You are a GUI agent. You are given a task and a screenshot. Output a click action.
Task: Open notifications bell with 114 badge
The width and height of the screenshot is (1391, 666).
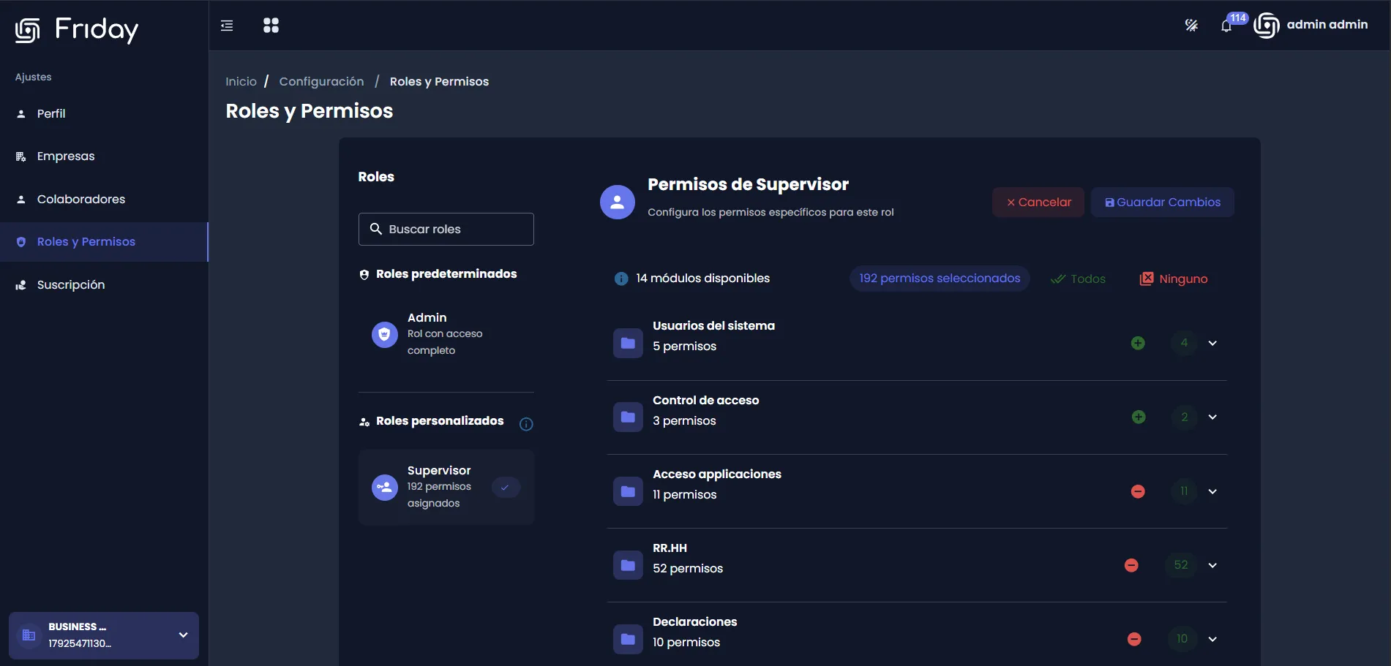click(x=1227, y=26)
